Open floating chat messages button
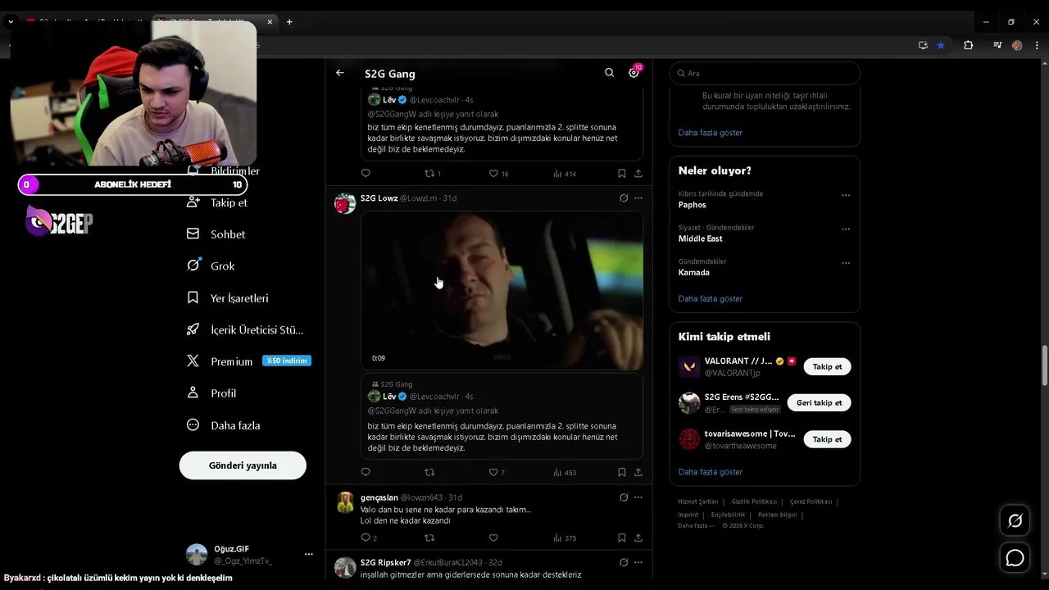Screen dimensions: 1049x590 1015,558
